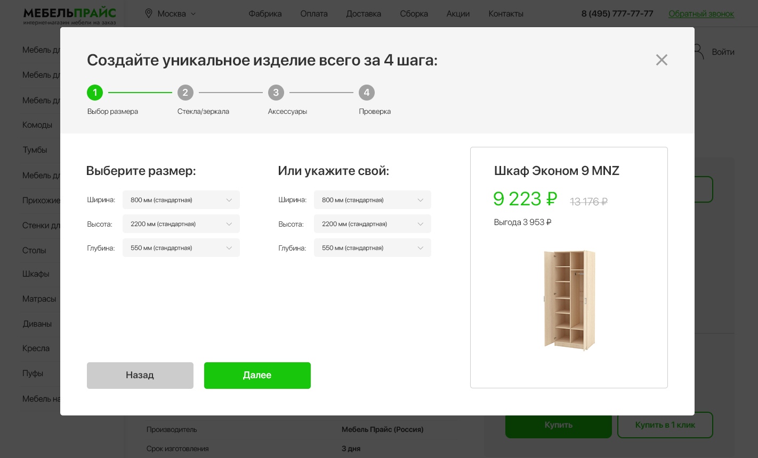Click step 1 circle Выбор размера

click(95, 93)
